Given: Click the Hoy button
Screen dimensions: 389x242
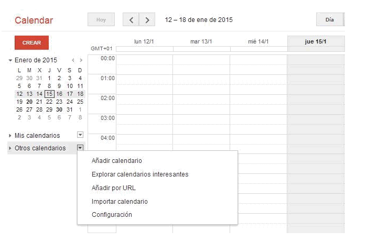Looking at the screenshot, I should (x=101, y=20).
